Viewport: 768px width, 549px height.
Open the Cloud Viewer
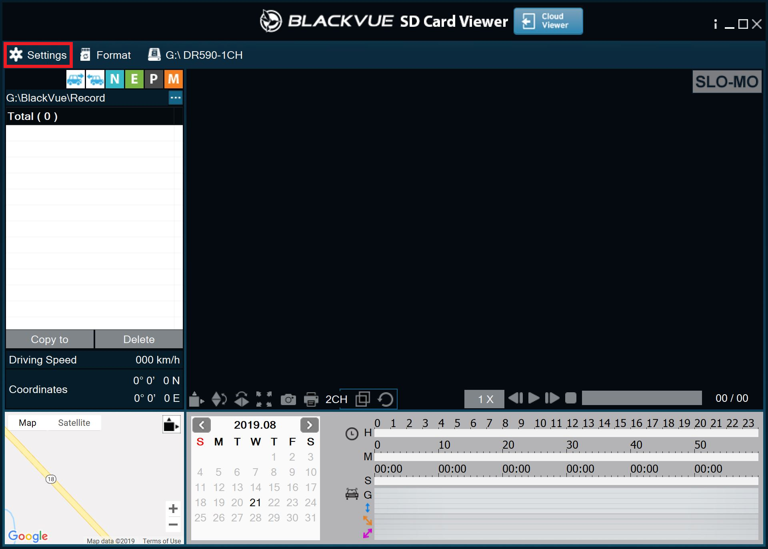(x=548, y=21)
